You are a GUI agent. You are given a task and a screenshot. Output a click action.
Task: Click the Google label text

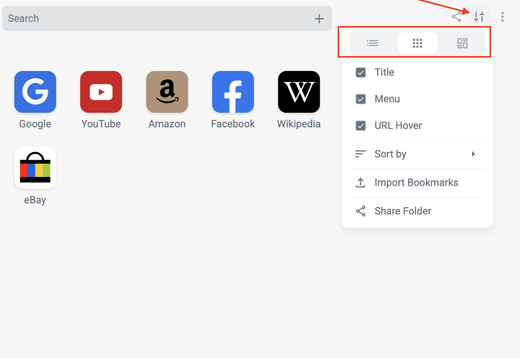35,124
